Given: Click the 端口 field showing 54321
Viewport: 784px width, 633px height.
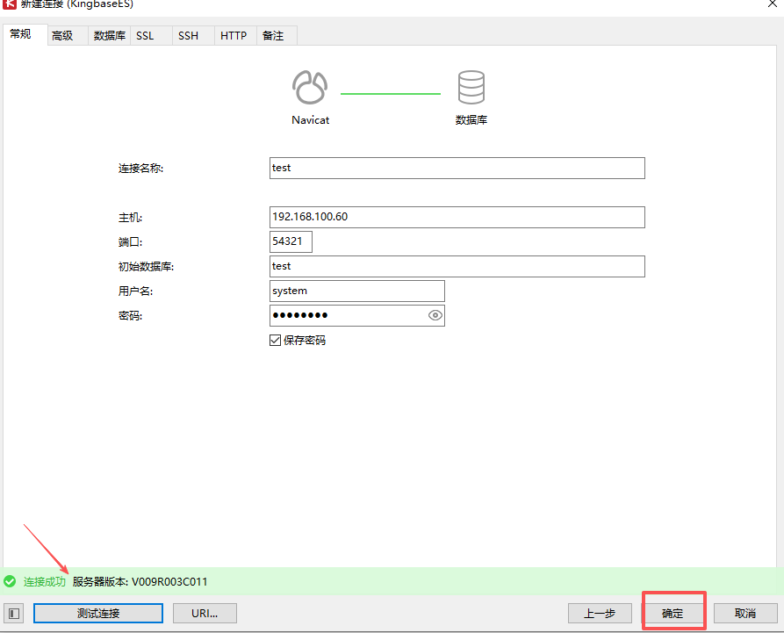Looking at the screenshot, I should pos(291,241).
